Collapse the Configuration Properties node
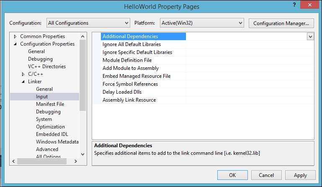 15,44
